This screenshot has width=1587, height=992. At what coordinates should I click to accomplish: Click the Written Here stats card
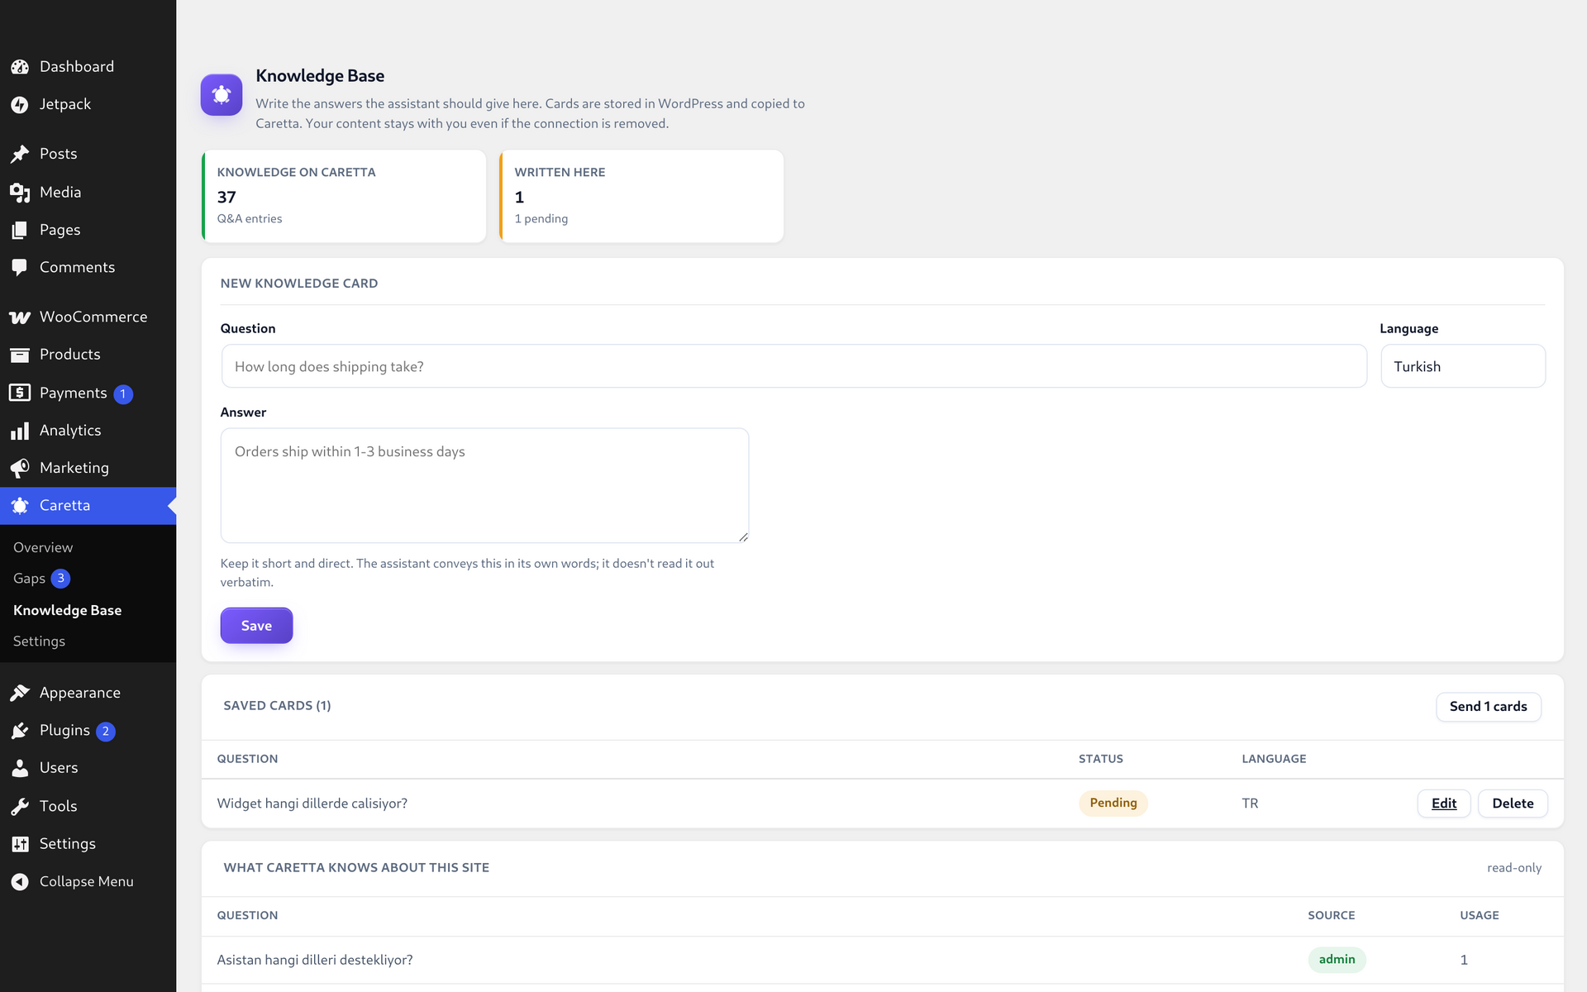pos(641,196)
